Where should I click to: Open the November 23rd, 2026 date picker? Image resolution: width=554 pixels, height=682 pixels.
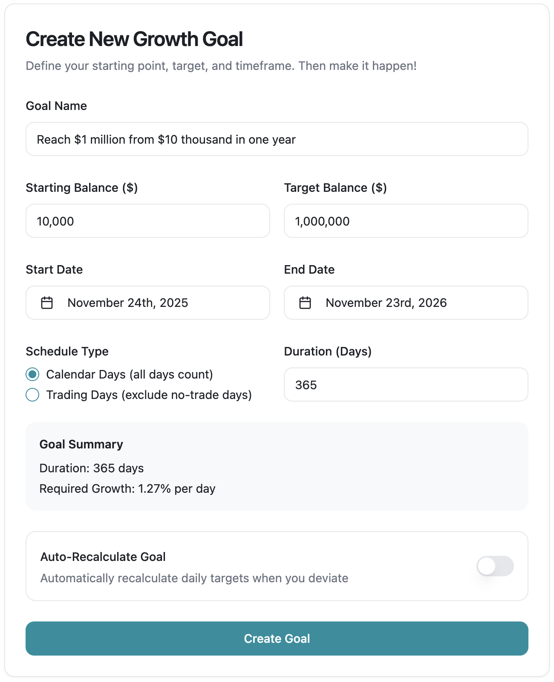coord(406,303)
